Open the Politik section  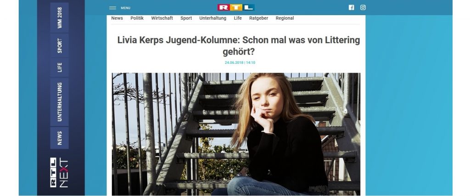click(137, 18)
